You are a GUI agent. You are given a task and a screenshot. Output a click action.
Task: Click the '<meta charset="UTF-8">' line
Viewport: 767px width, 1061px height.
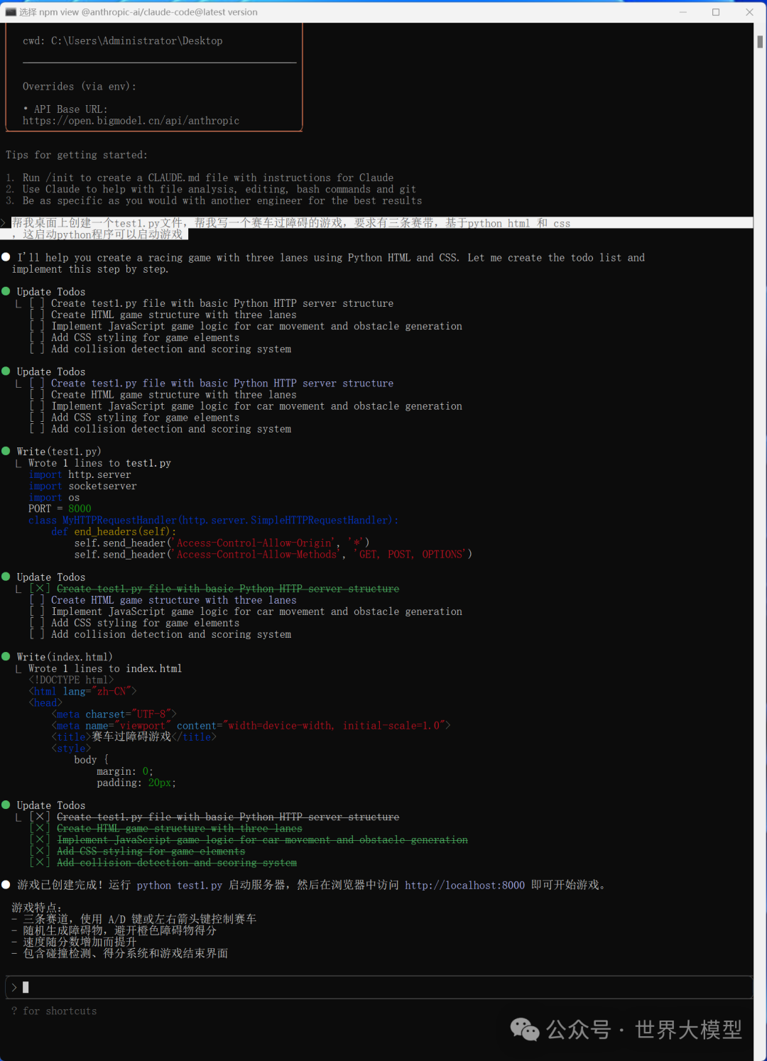114,714
